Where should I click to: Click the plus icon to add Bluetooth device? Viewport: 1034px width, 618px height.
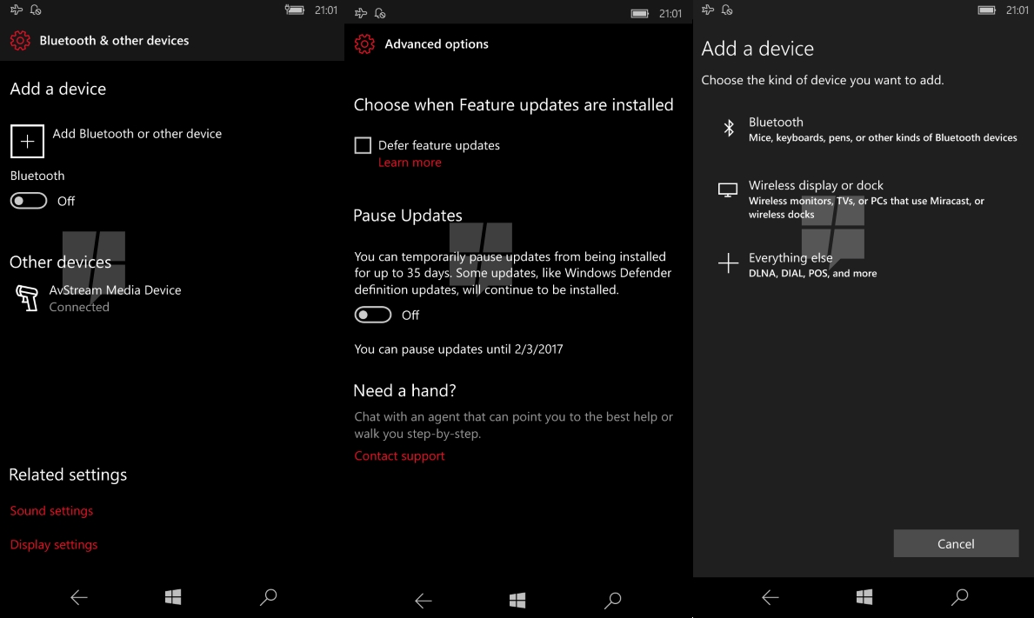click(27, 141)
